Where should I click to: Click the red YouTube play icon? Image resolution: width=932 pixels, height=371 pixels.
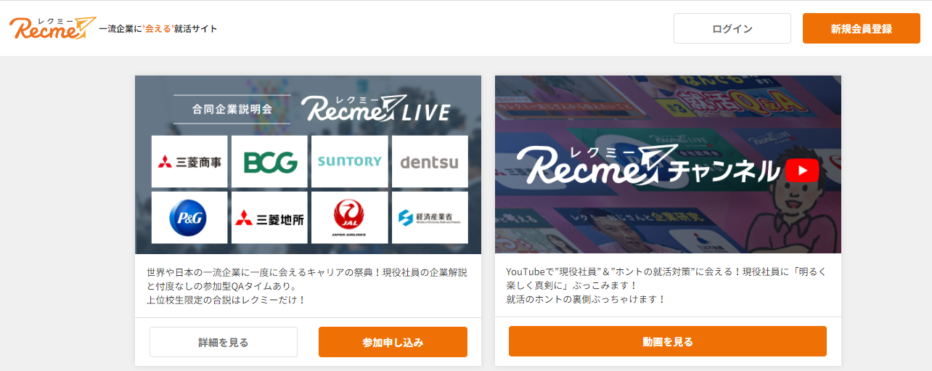(802, 171)
